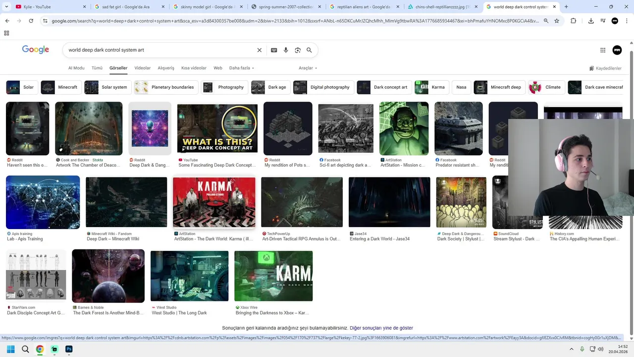634x357 pixels.
Task: Select the Solar filter chip
Action: 21,87
